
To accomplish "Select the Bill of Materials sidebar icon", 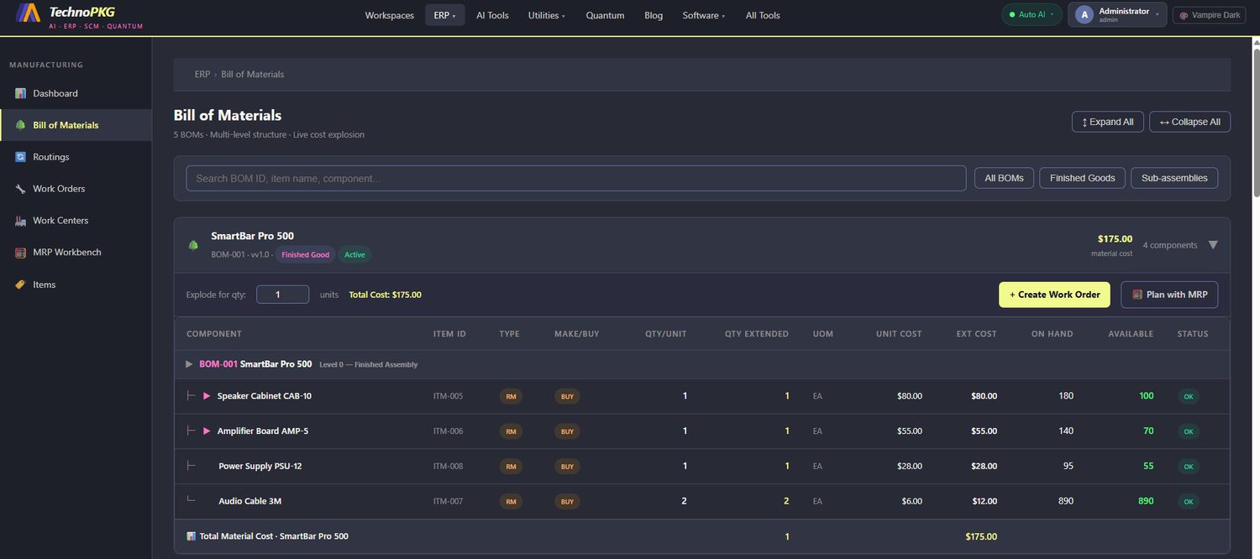I will tap(20, 125).
